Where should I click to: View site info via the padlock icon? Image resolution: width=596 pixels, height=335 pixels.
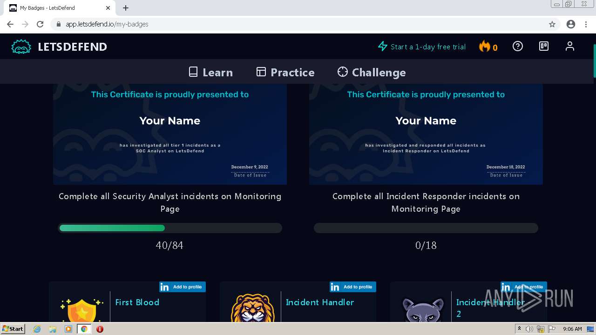pos(59,24)
